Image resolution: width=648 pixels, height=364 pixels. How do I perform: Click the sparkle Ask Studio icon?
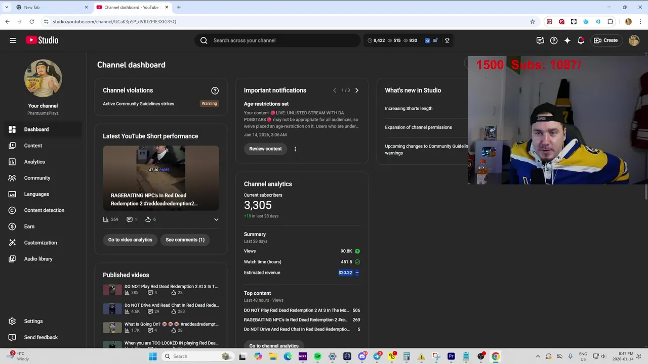tap(567, 40)
